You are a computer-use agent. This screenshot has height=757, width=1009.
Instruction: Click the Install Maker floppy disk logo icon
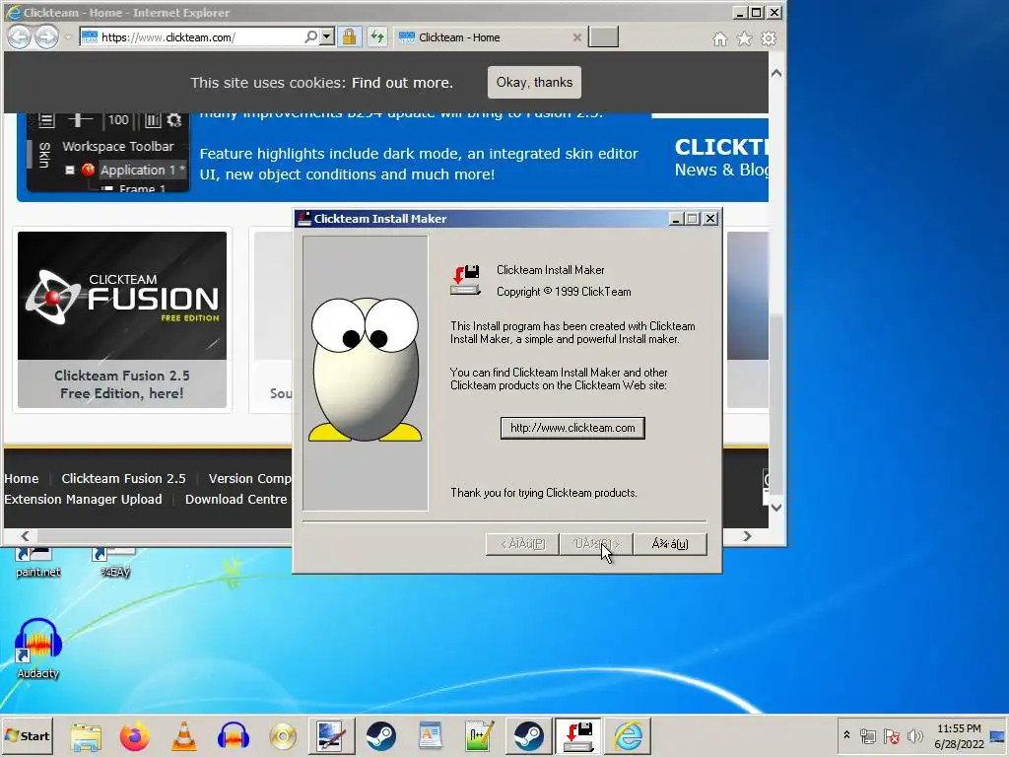(x=465, y=280)
